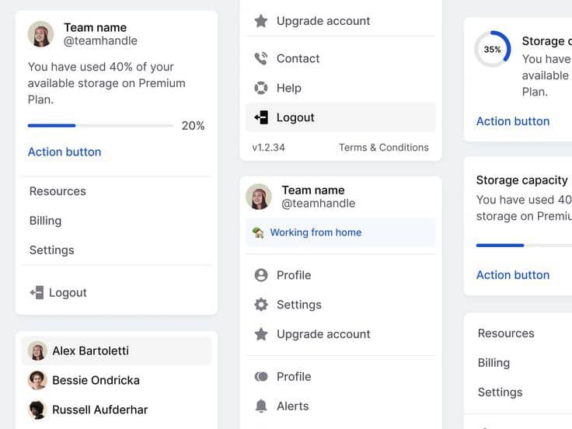This screenshot has height=429, width=572.
Task: Select Russell Aufderhar's avatar
Action: 37,410
